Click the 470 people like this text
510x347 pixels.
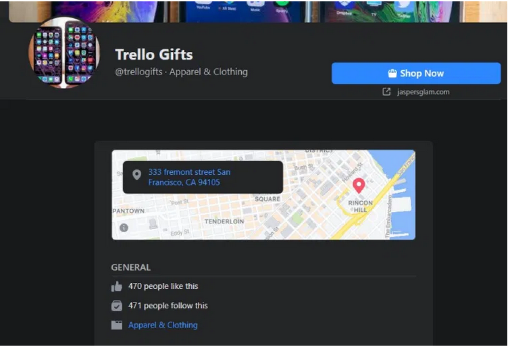pyautogui.click(x=163, y=286)
